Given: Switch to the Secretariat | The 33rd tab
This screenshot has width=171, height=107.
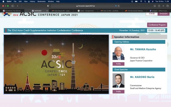Looking at the screenshot, I should coord(12,11).
